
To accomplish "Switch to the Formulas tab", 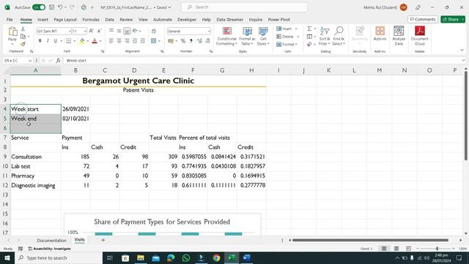I will click(x=91, y=20).
